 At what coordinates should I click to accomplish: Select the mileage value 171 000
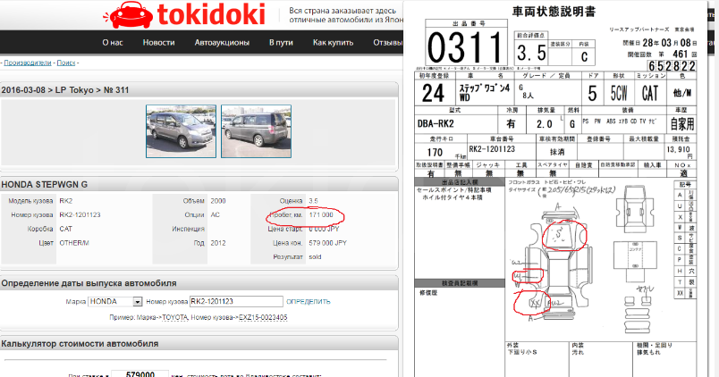[321, 214]
